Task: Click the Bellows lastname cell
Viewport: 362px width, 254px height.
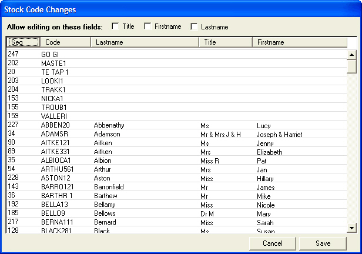Action: tap(105, 213)
